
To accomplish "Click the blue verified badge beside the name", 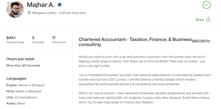I will (60, 5).
